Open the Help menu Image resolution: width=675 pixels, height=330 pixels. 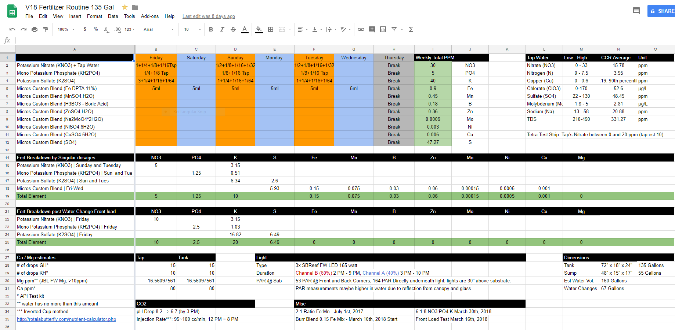coord(169,16)
